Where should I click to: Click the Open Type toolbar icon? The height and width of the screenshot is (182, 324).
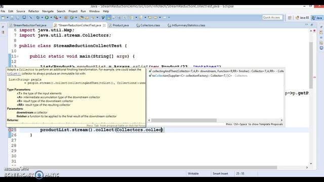(x=82, y=18)
